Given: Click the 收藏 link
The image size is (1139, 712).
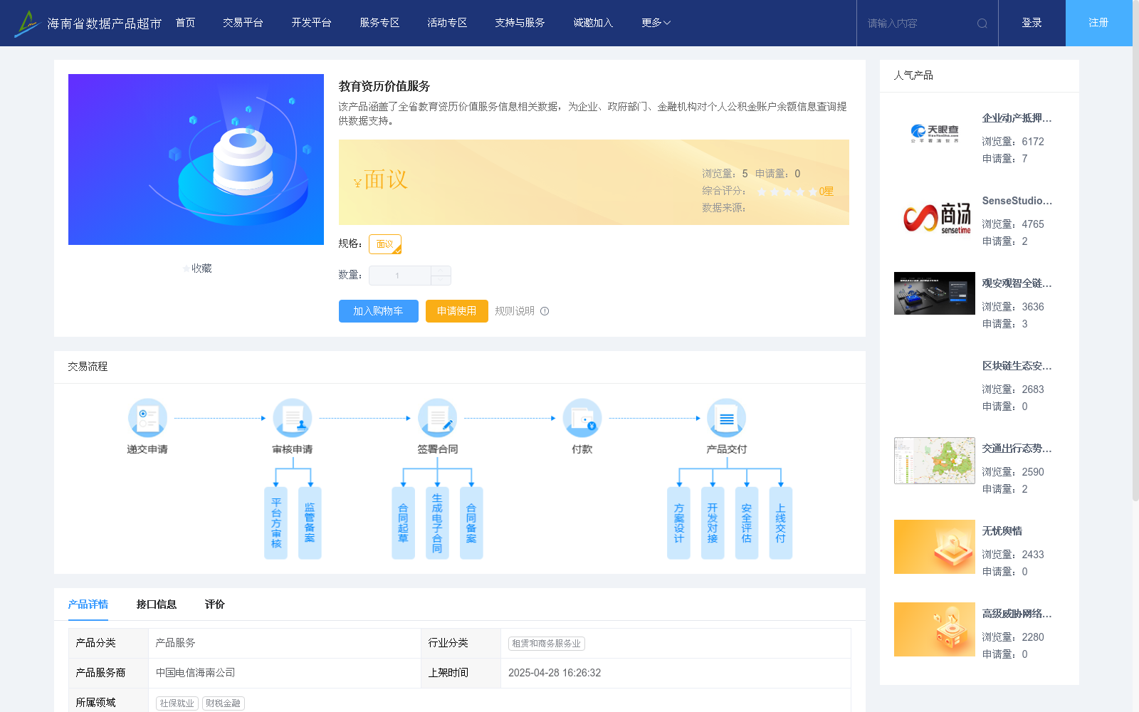Looking at the screenshot, I should [x=201, y=268].
